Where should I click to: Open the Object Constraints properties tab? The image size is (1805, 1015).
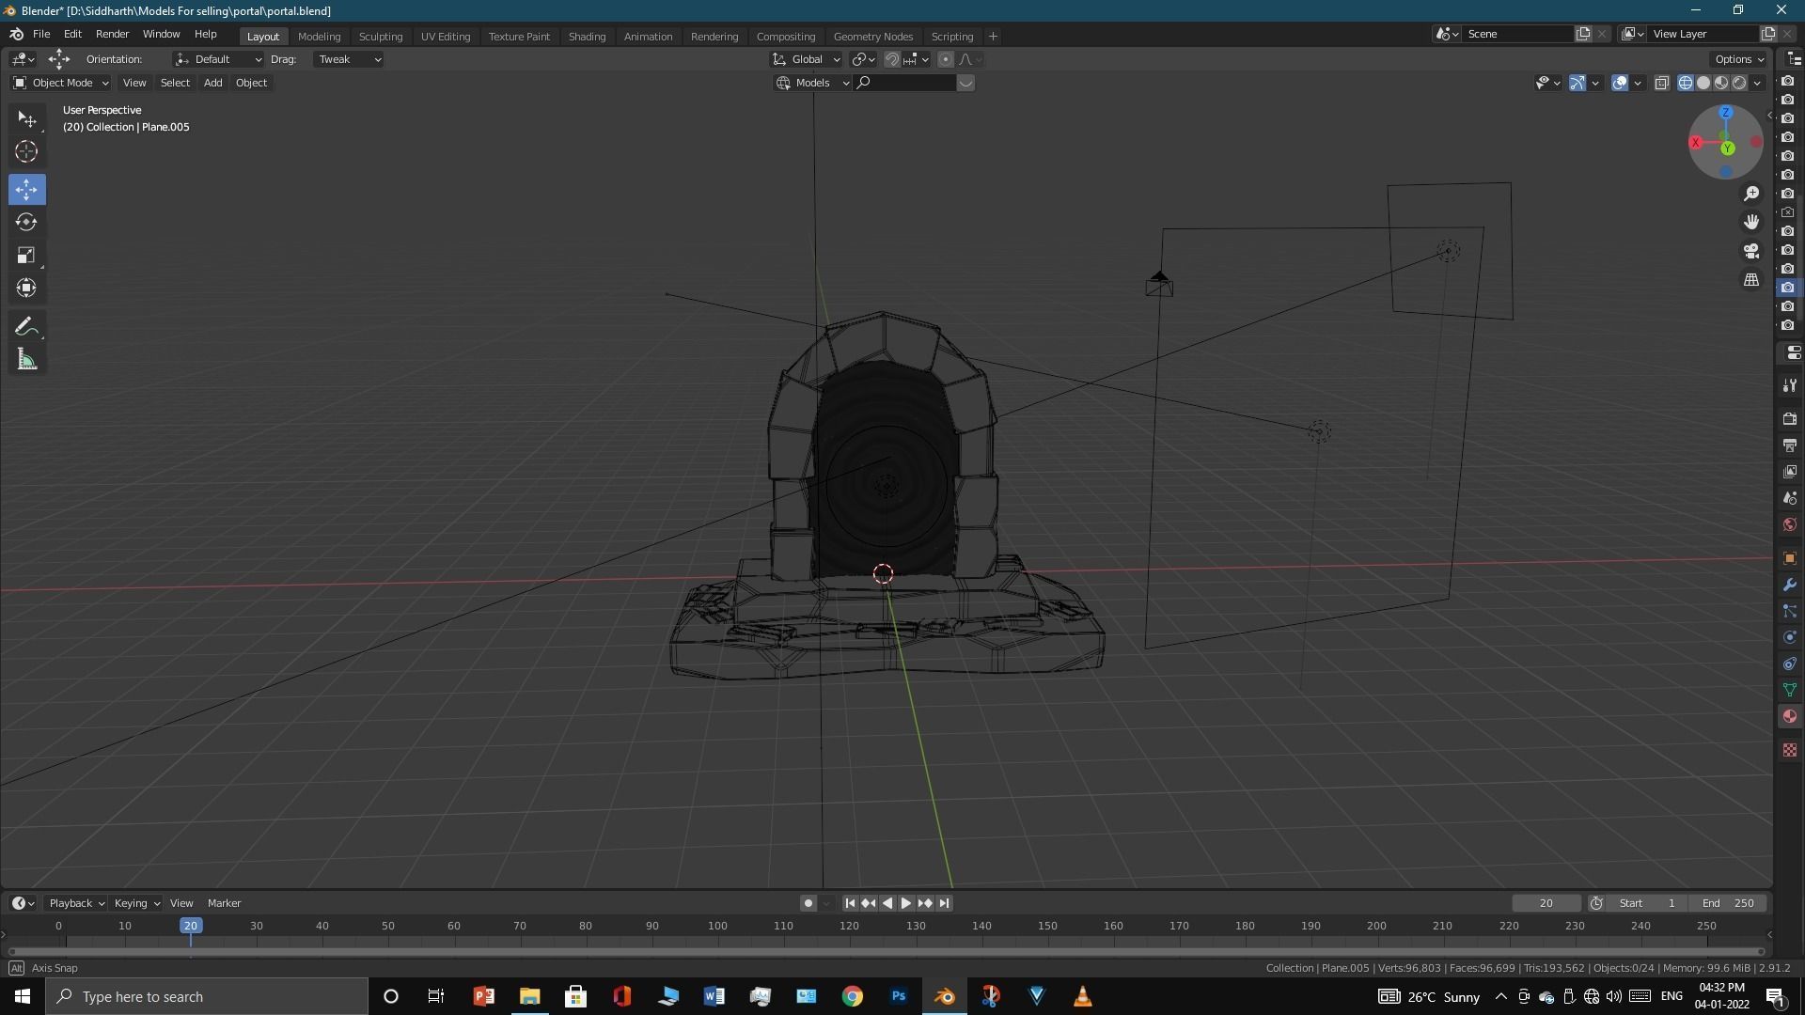(x=1790, y=664)
